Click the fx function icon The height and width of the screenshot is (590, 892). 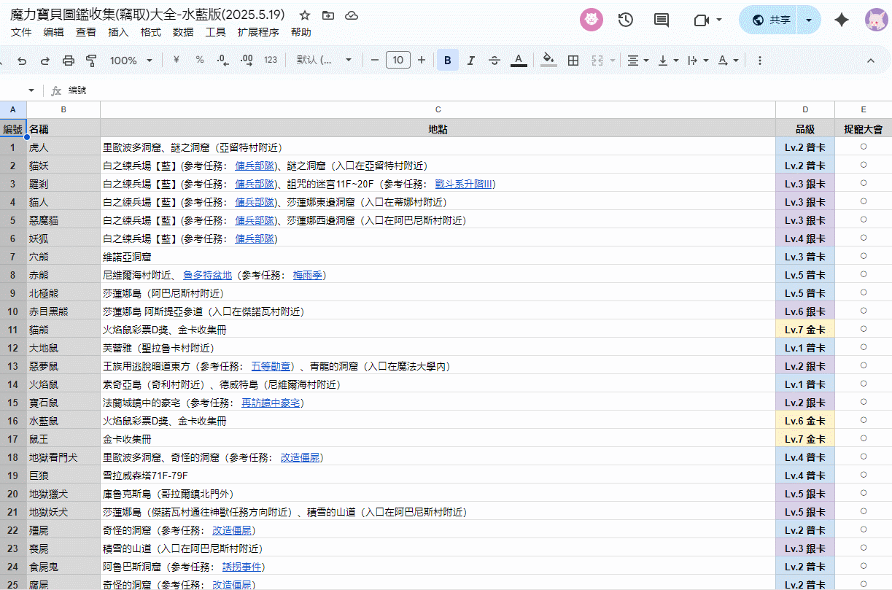tap(56, 90)
